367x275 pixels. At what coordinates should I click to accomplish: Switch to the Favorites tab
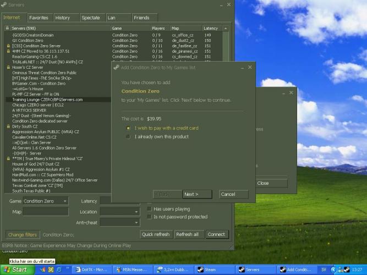(x=39, y=18)
